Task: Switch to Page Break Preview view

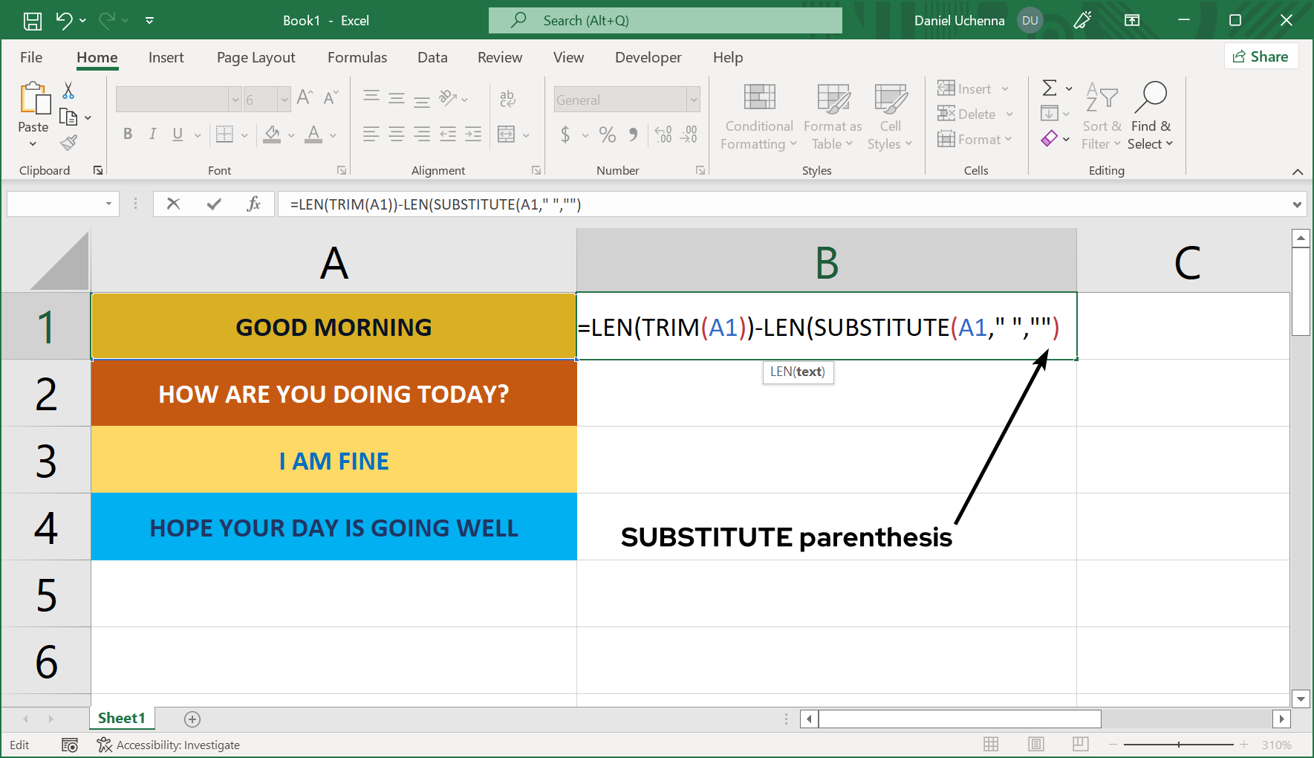Action: point(1080,744)
